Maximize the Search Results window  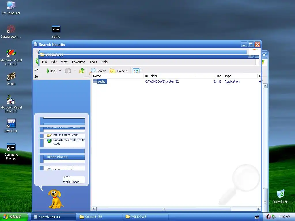point(251,45)
